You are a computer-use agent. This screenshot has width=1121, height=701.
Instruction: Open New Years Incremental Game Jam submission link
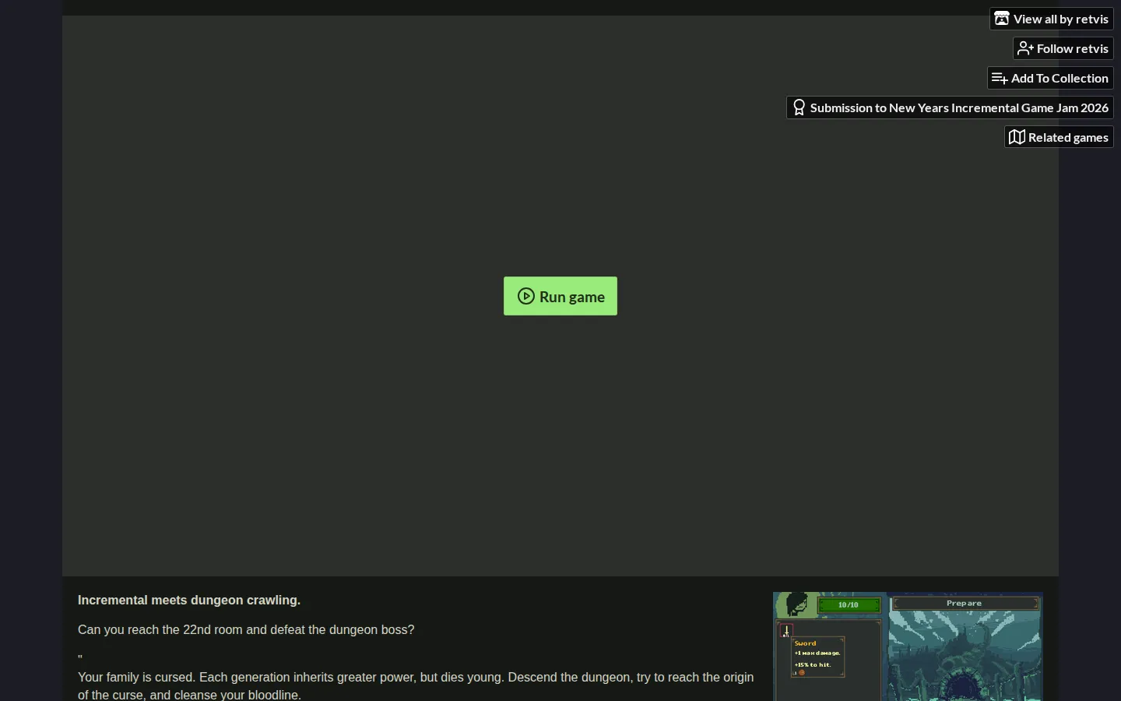(951, 107)
